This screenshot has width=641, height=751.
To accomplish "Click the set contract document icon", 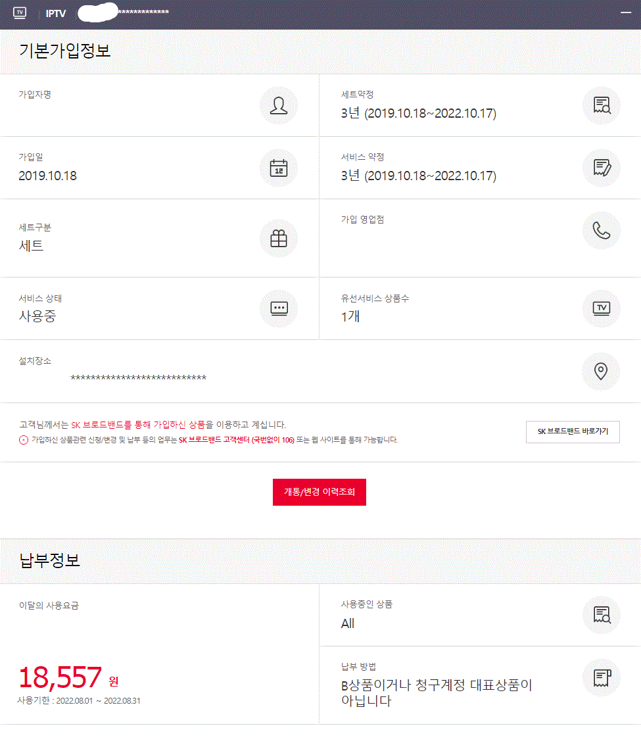I will coord(602,105).
